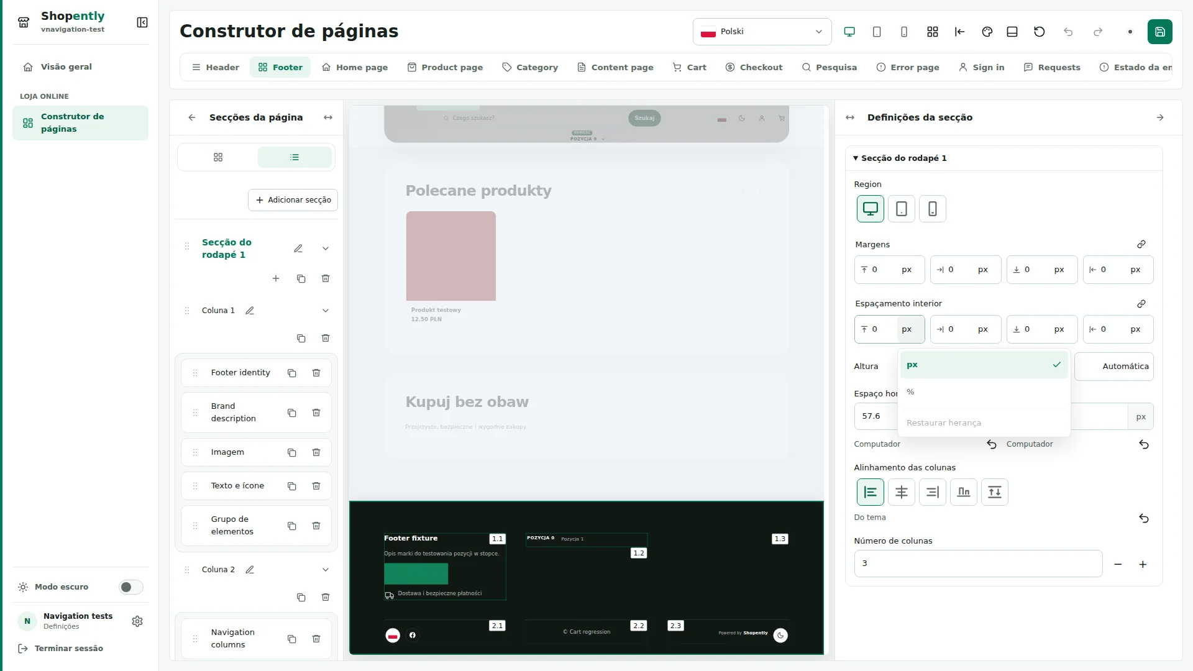Increase the Número de colunas with plus
This screenshot has width=1193, height=671.
coord(1142,564)
